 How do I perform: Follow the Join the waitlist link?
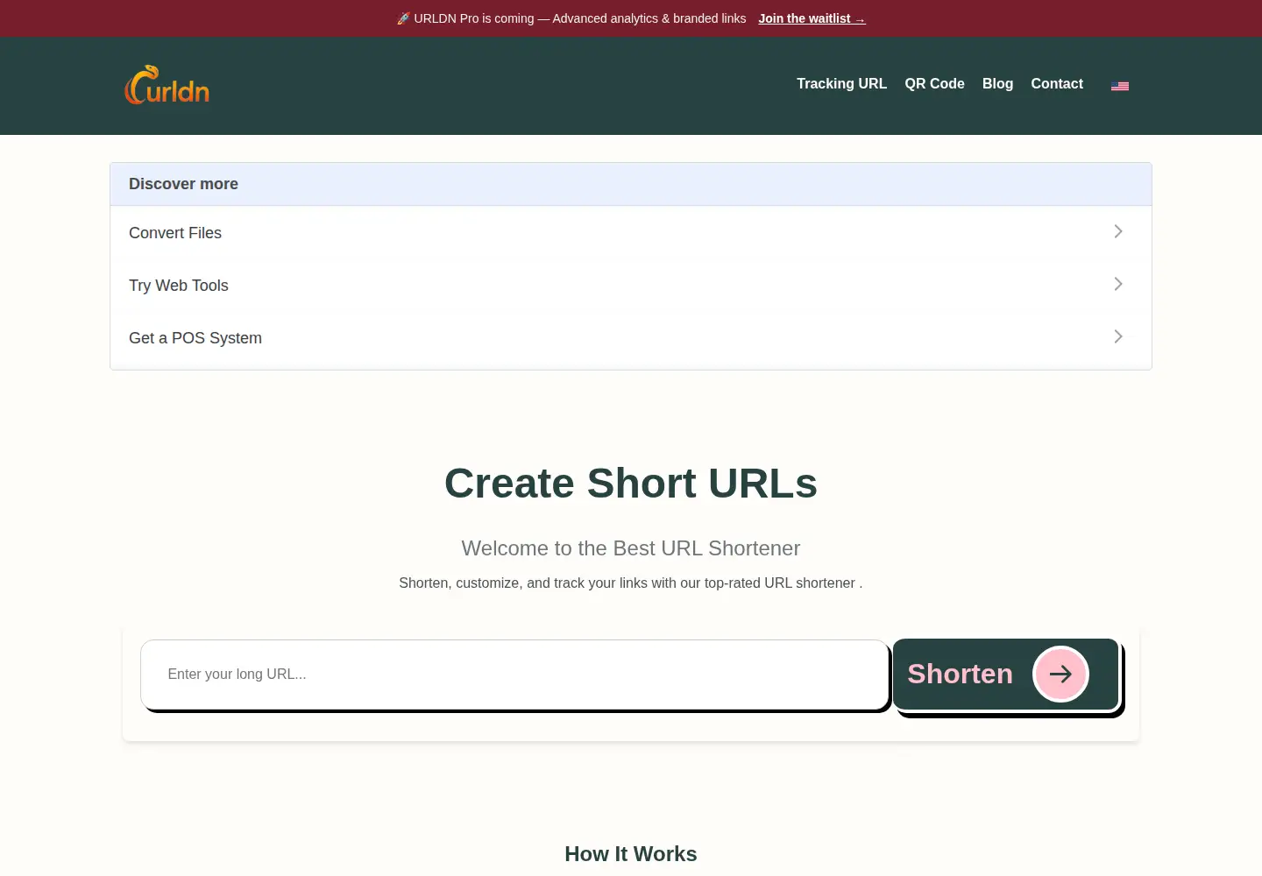point(812,18)
